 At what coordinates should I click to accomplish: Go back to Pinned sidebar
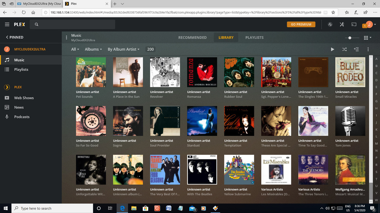click(15, 37)
